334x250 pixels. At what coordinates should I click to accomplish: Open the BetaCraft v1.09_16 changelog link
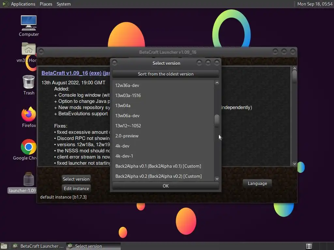(x=65, y=73)
